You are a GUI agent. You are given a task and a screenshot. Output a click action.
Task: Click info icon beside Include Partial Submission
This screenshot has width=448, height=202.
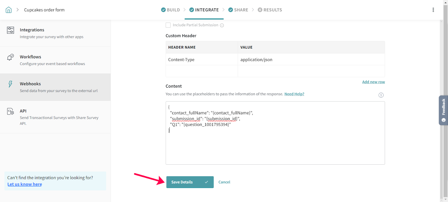(222, 25)
